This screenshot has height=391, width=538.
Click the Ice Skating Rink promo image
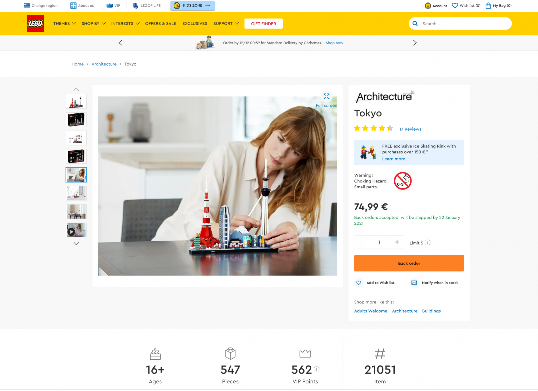click(x=368, y=152)
